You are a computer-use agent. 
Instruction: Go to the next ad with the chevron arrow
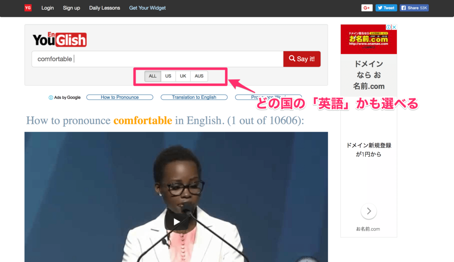pyautogui.click(x=368, y=211)
